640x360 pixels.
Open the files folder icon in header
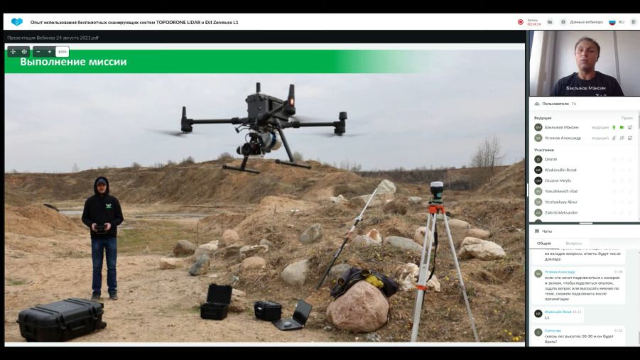click(550, 22)
